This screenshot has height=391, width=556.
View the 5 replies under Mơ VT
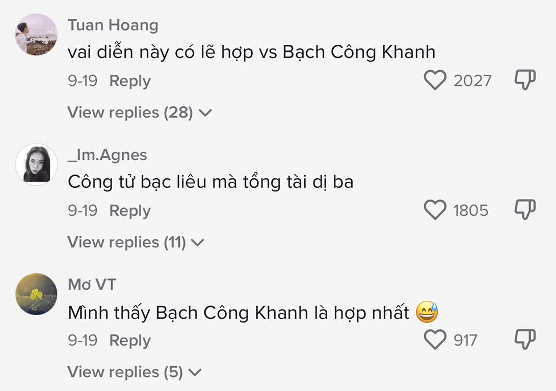pyautogui.click(x=134, y=372)
